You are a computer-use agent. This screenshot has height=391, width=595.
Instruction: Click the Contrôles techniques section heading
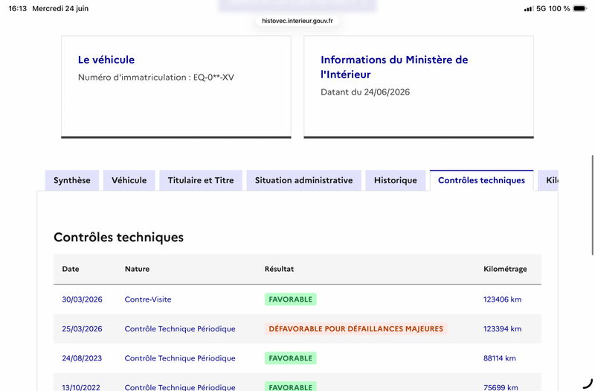coord(118,237)
